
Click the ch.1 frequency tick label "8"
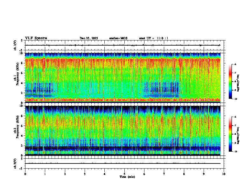click(22, 63)
